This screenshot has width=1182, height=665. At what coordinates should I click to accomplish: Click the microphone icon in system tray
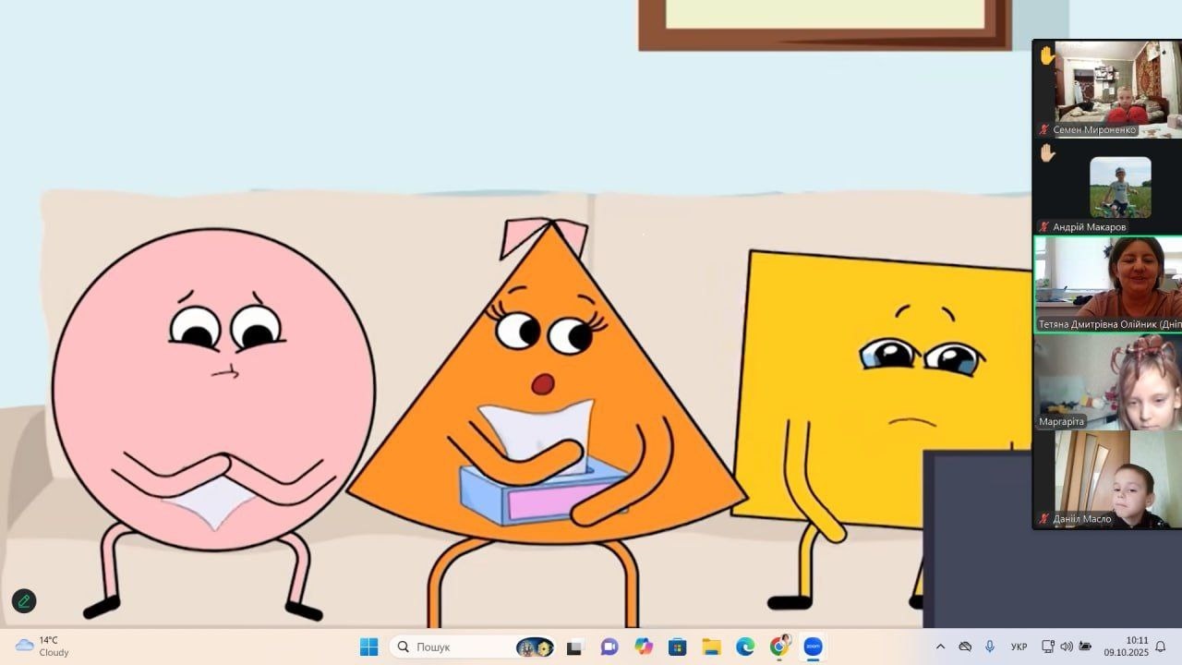tap(990, 647)
